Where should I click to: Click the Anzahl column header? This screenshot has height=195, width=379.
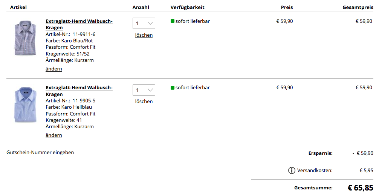141,7
